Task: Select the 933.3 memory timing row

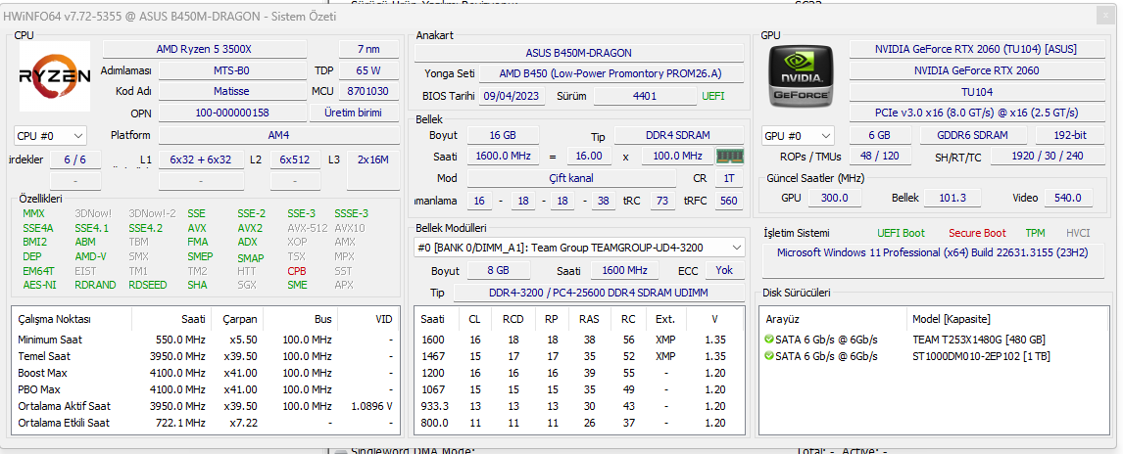Action: [580, 406]
